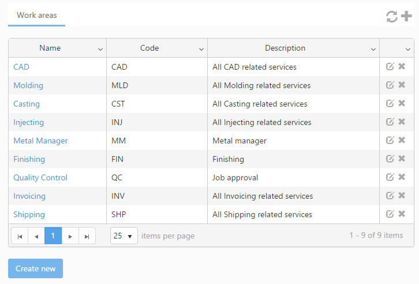Remove the Quality Control row
Image resolution: width=419 pixels, height=284 pixels.
click(402, 177)
